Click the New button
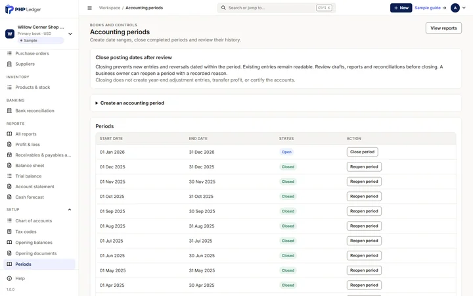 pos(401,8)
